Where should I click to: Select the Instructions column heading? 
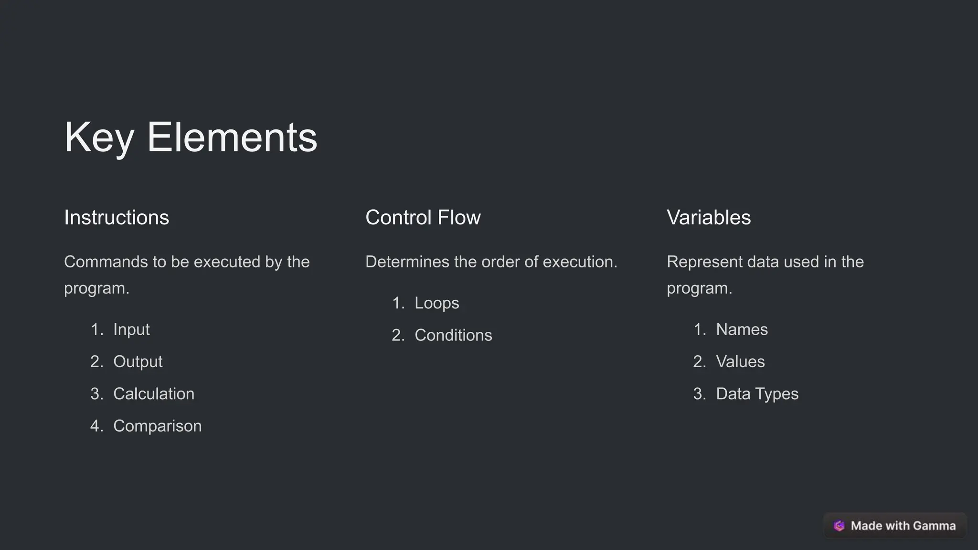tap(117, 218)
